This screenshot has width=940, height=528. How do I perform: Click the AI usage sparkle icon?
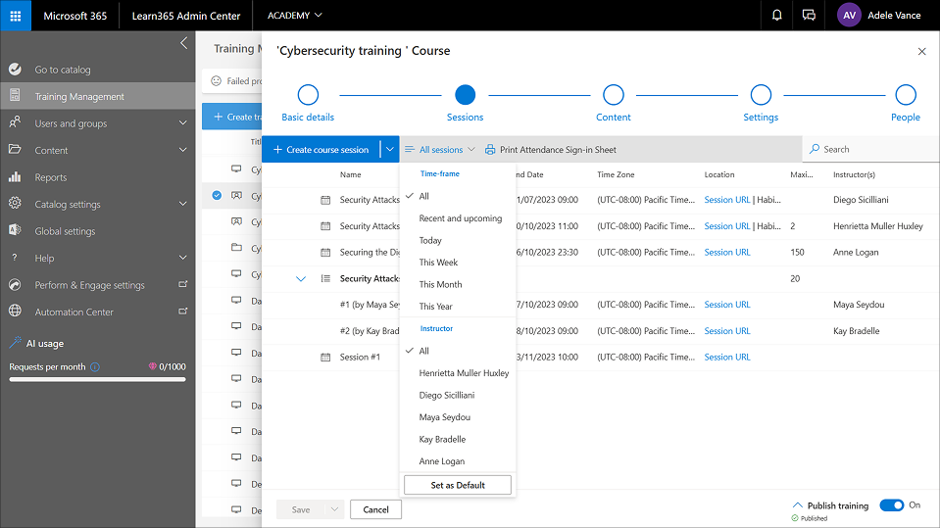pyautogui.click(x=16, y=342)
